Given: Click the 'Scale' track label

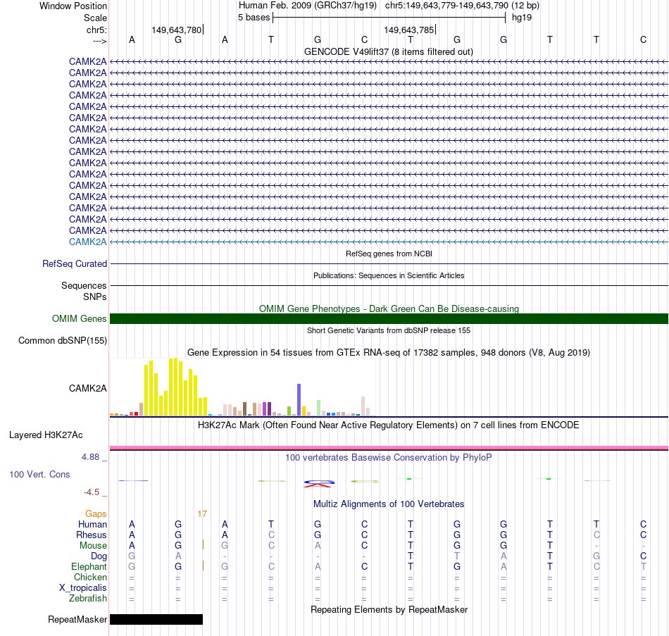Looking at the screenshot, I should tap(95, 18).
